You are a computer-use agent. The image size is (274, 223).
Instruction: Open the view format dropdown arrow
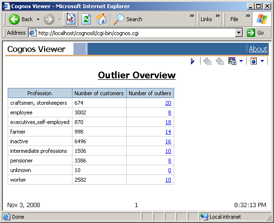pos(262,61)
